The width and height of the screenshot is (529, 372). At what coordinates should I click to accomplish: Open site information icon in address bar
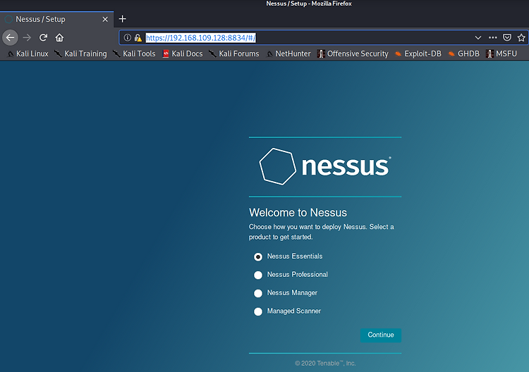pos(127,37)
